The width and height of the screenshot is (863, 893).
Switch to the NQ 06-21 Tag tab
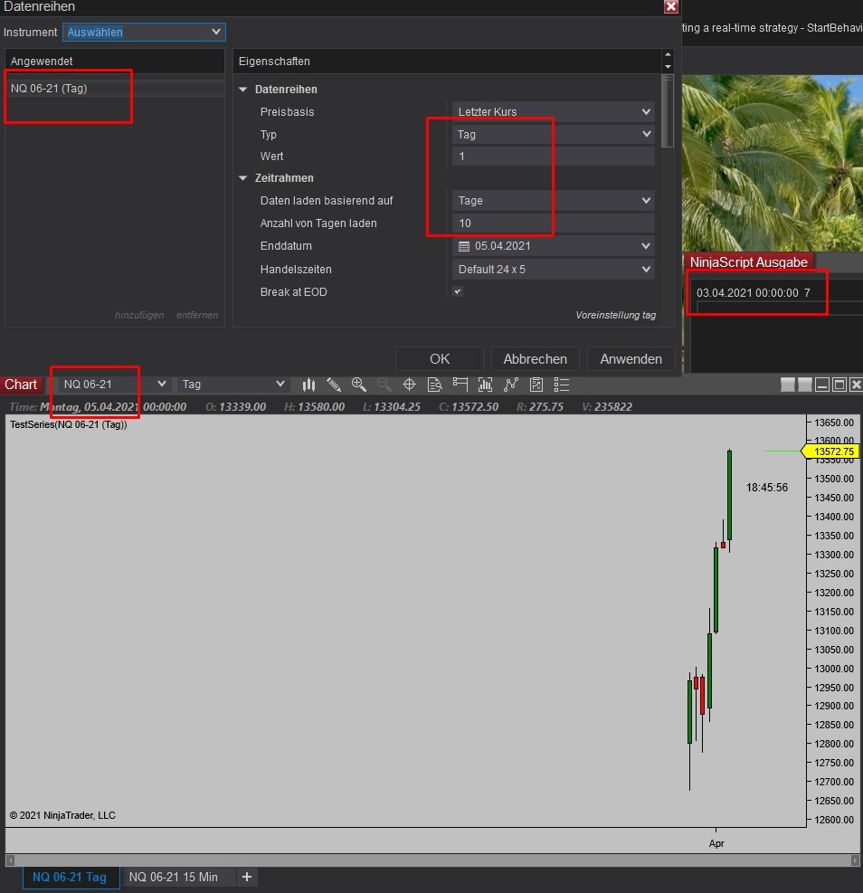click(x=71, y=877)
